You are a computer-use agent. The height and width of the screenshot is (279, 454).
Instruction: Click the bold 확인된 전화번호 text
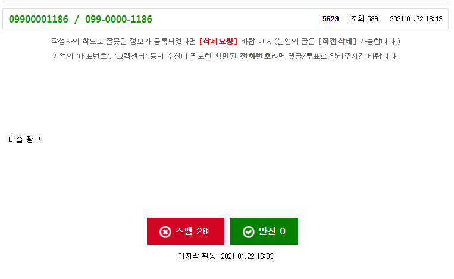(x=243, y=56)
